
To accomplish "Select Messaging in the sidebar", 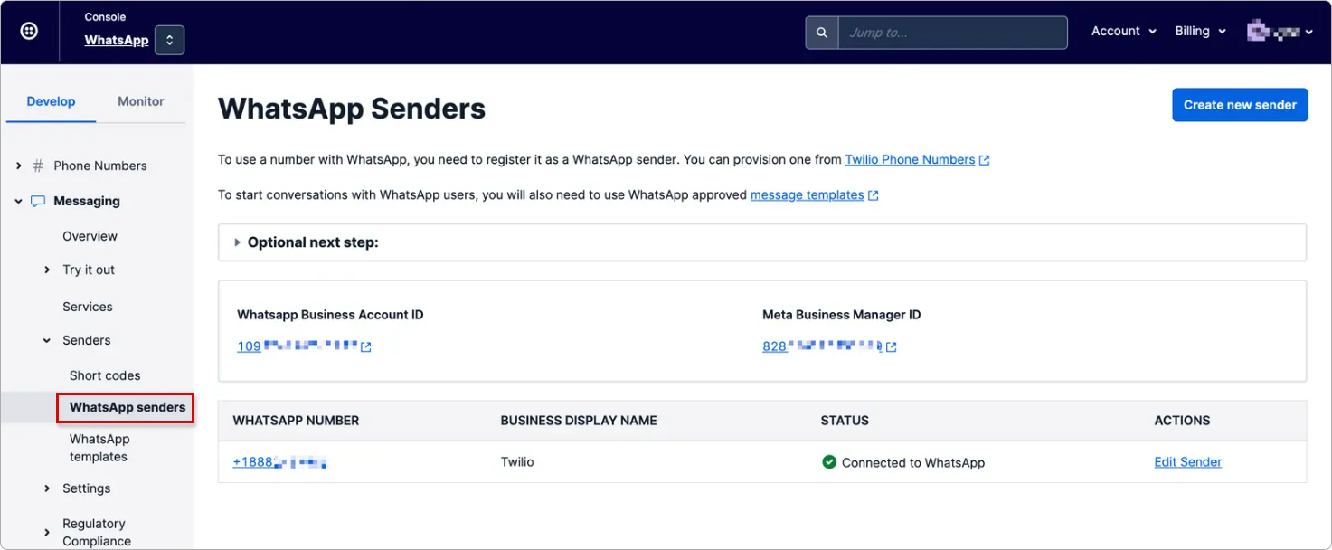I will click(87, 201).
